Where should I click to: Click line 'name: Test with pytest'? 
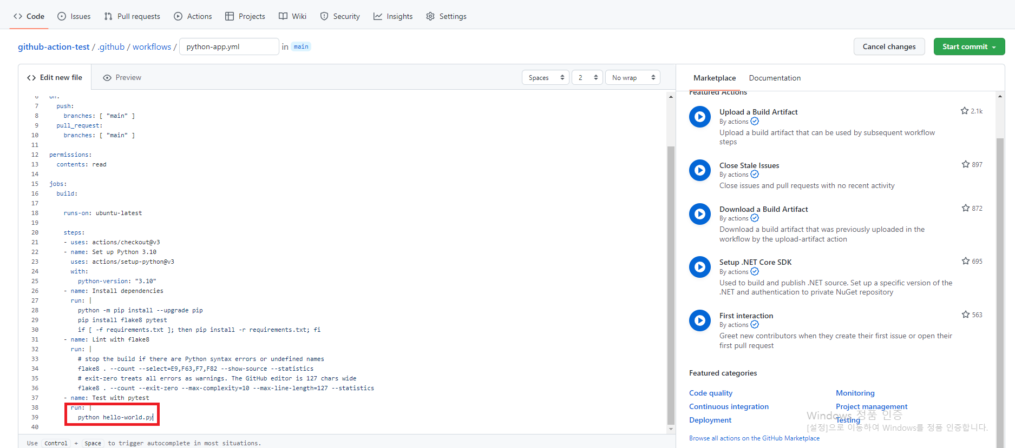(110, 398)
